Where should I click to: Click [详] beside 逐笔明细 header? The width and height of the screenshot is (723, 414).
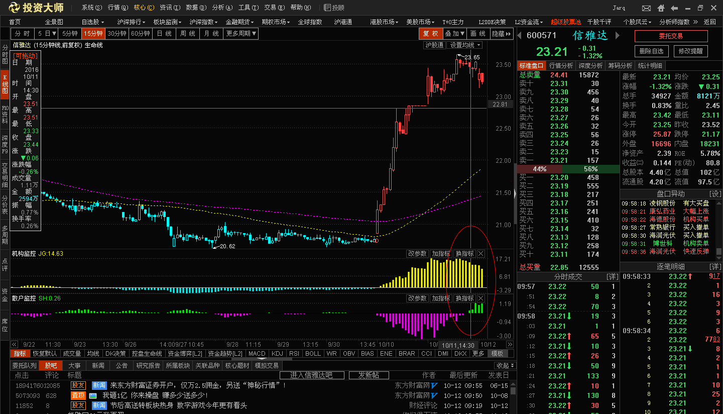pos(715,266)
